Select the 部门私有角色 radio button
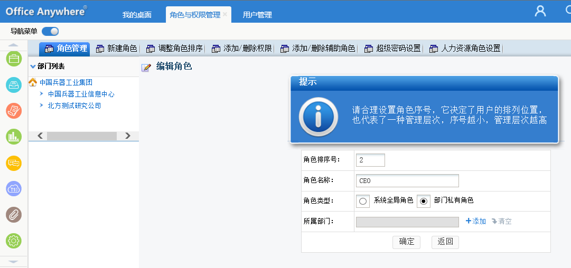The width and height of the screenshot is (571, 268). pos(423,201)
